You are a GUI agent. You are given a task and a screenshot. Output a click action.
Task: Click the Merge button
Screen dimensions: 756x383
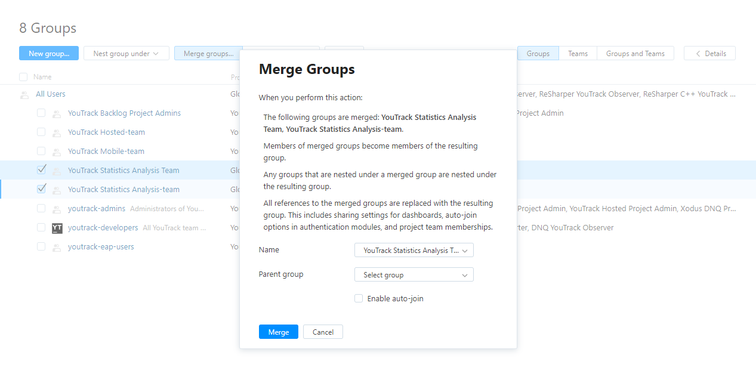pyautogui.click(x=279, y=332)
